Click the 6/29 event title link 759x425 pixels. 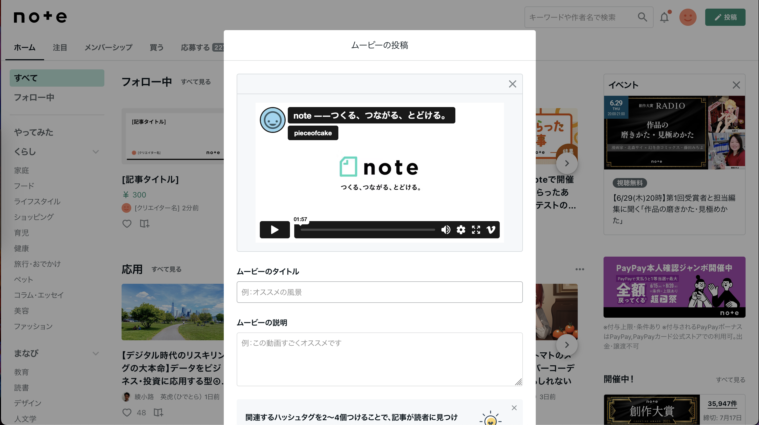674,209
